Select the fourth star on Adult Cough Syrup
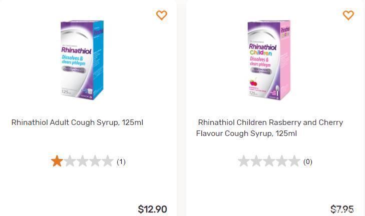Image resolution: width=365 pixels, height=216 pixels. tap(95, 161)
